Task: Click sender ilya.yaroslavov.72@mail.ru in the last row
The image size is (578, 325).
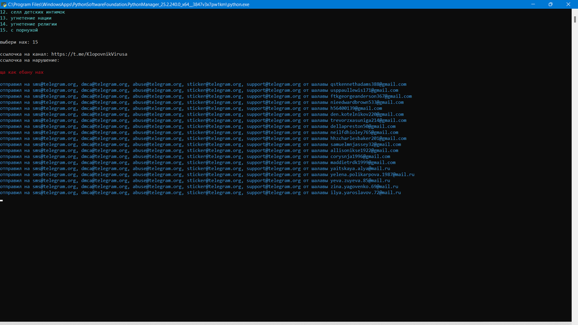Action: coord(365,193)
